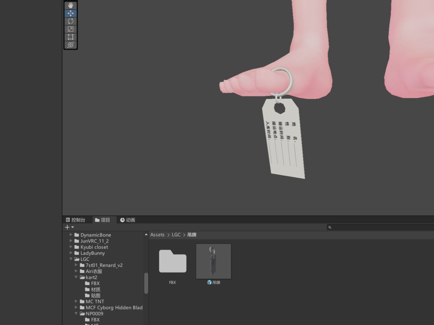Select the Hand (view) tool
434x325 pixels.
(71, 5)
